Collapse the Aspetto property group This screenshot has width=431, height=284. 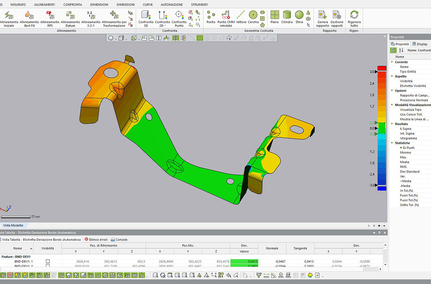[392, 76]
